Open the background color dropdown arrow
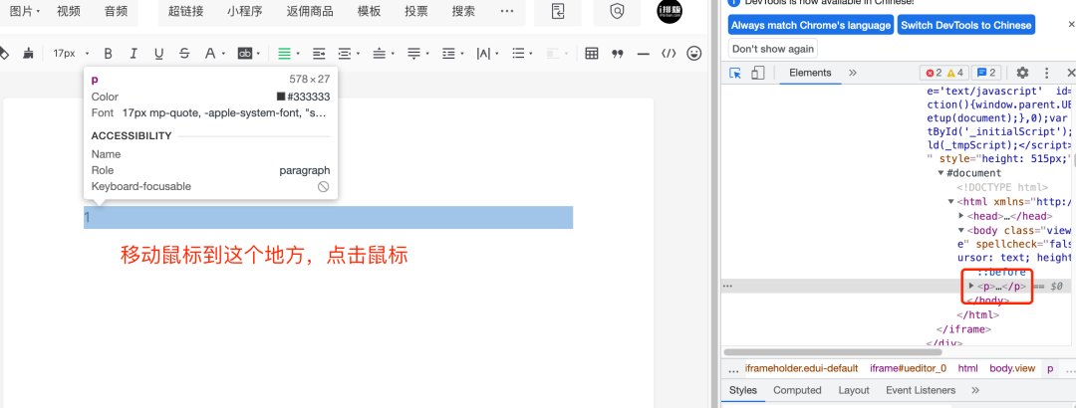The image size is (1076, 408). click(x=259, y=54)
